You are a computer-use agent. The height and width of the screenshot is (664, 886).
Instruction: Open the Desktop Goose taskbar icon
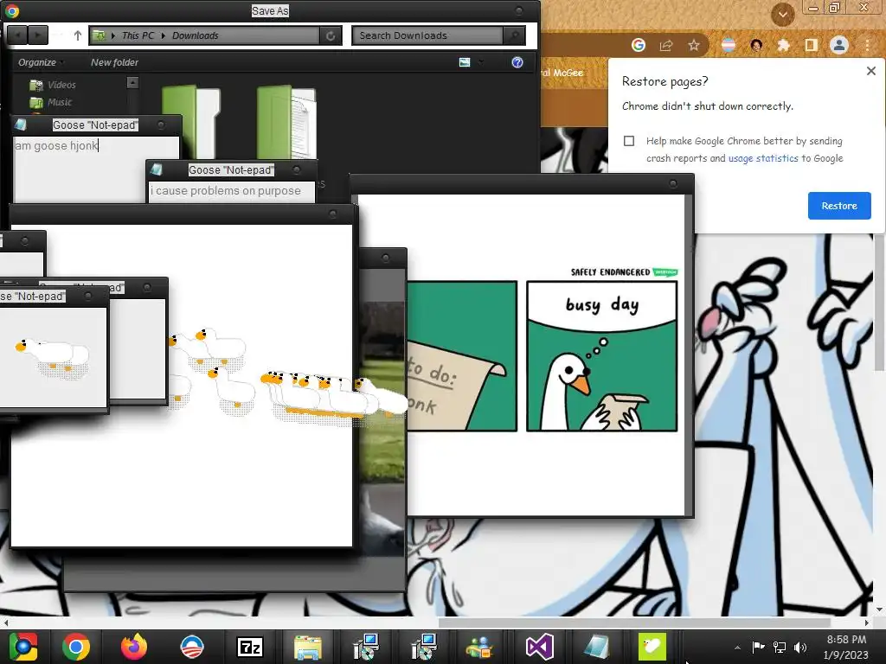pos(652,647)
